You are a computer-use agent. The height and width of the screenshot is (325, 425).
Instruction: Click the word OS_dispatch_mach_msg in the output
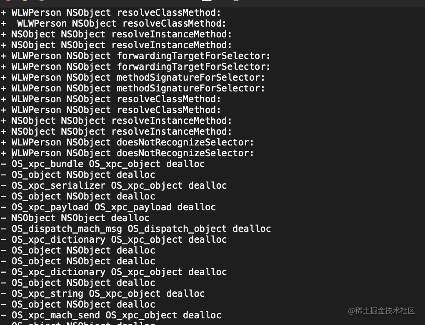(x=67, y=229)
